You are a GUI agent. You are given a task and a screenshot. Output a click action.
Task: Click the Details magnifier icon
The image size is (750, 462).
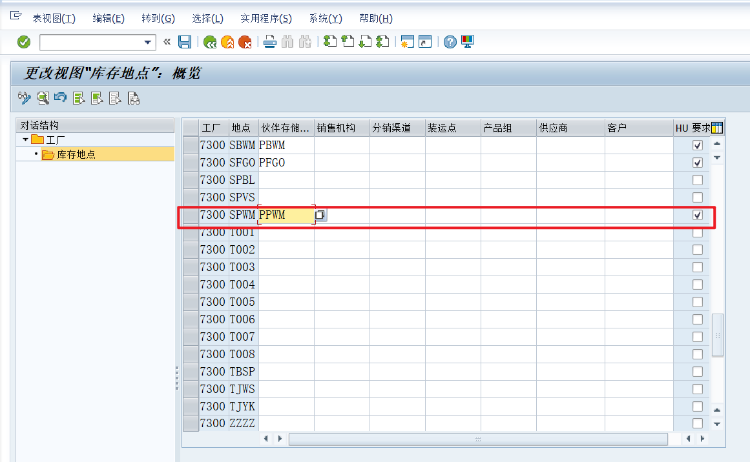43,98
